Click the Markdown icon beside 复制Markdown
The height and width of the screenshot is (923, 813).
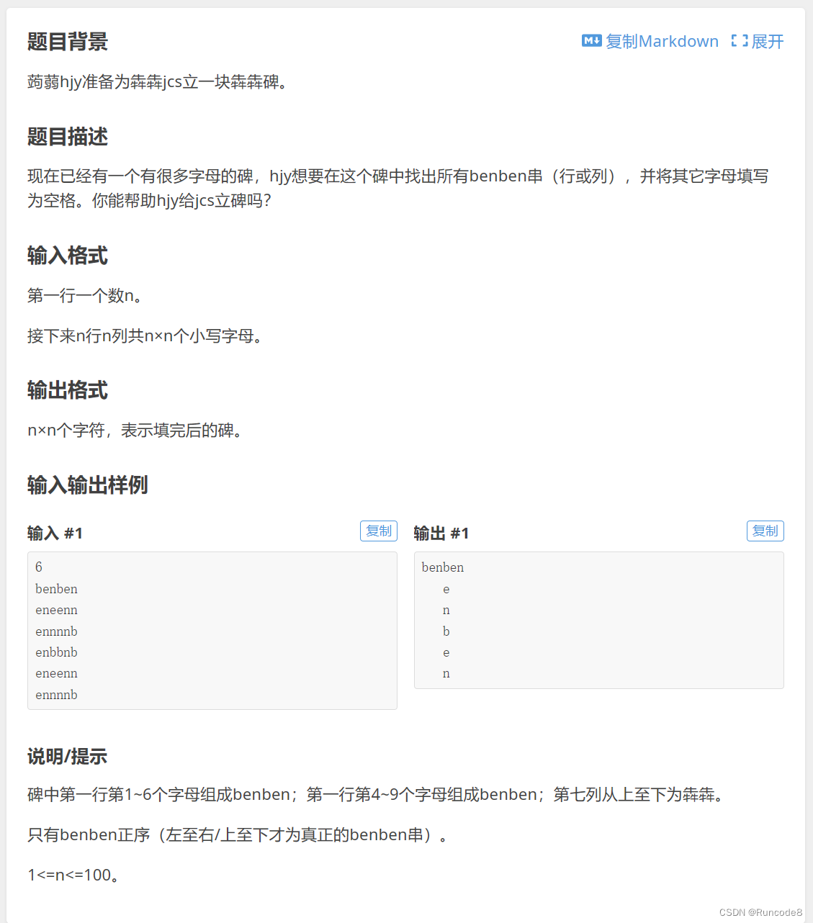tap(591, 41)
